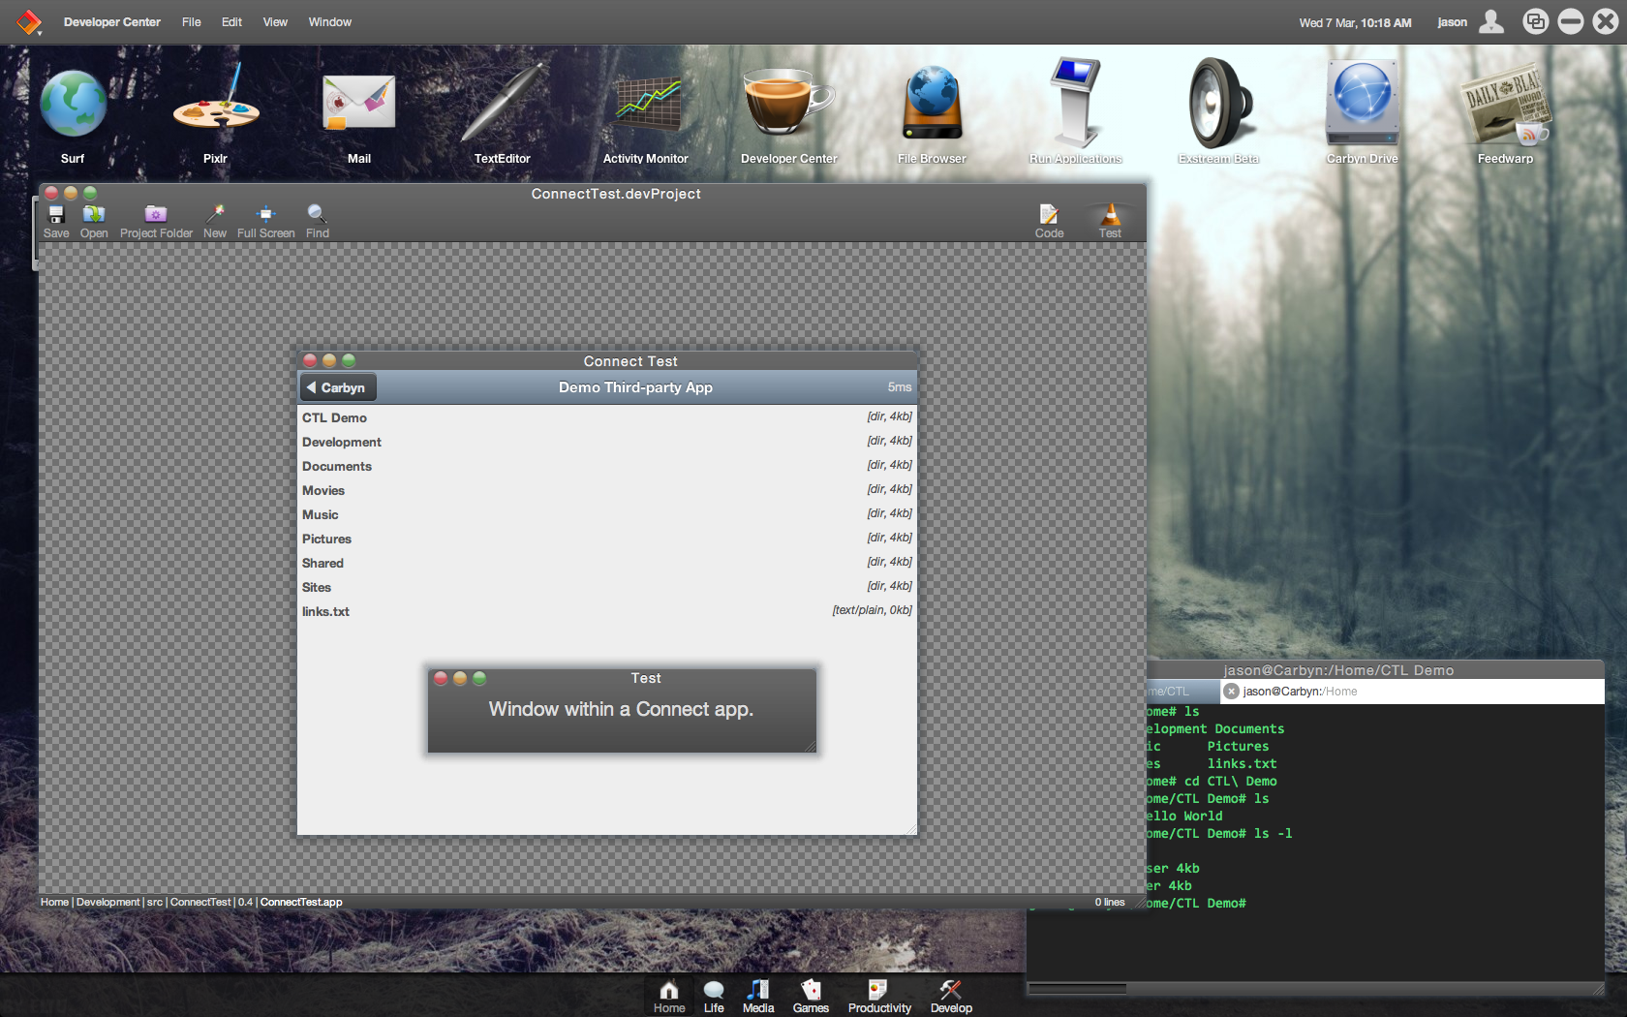The height and width of the screenshot is (1017, 1627).
Task: Click the jason username in menu bar
Action: click(x=1452, y=22)
